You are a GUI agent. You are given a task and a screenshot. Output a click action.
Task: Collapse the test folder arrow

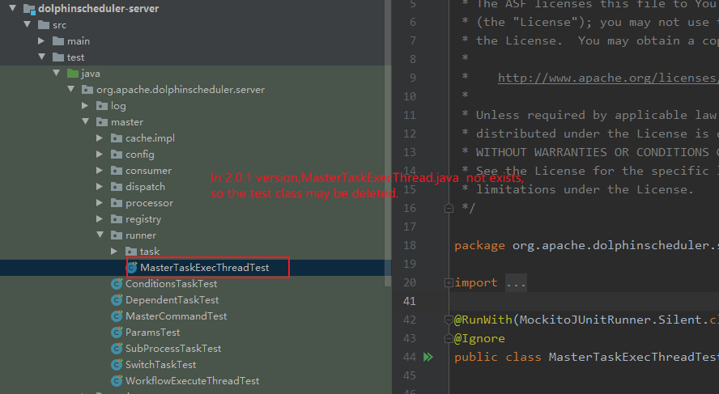click(x=42, y=57)
